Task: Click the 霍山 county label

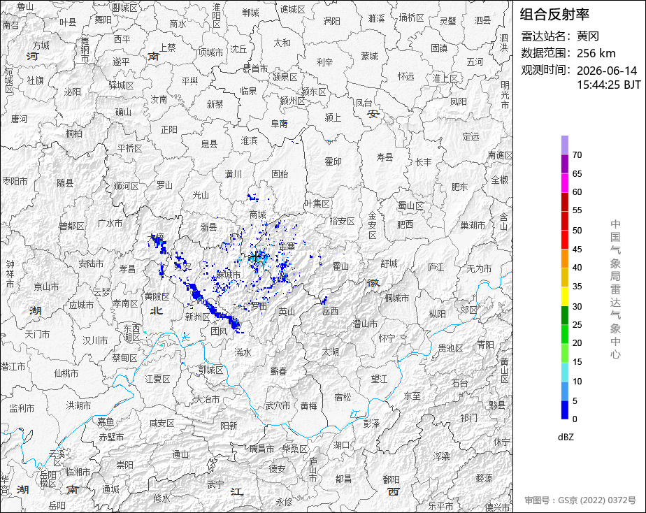Action: 340,266
